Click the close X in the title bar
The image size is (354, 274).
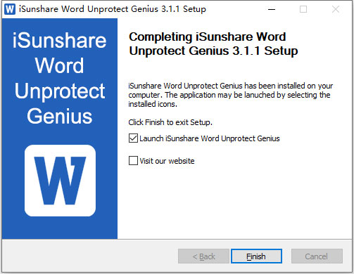point(336,9)
